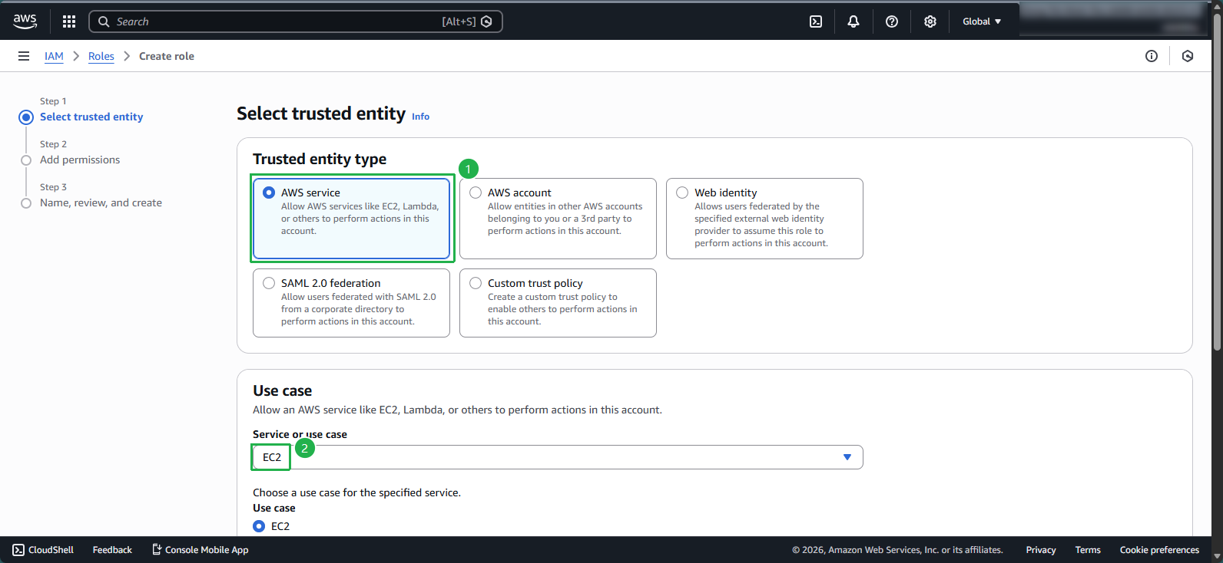Viewport: 1223px width, 563px height.
Task: Click Step 2 Add permissions text
Action: pyautogui.click(x=80, y=160)
